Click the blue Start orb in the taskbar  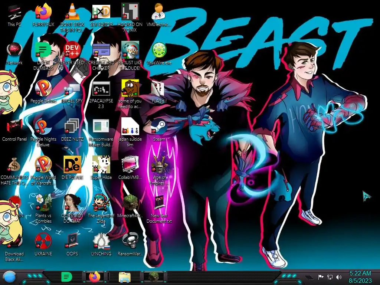point(10,277)
